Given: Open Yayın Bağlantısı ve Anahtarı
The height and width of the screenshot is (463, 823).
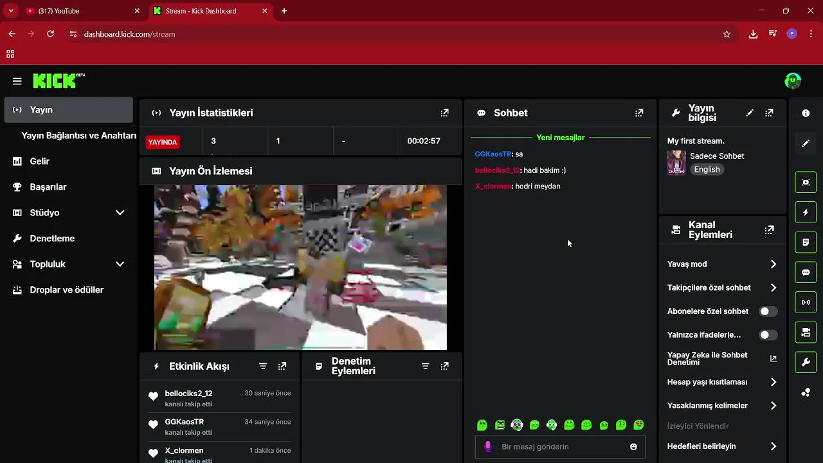Looking at the screenshot, I should [78, 136].
